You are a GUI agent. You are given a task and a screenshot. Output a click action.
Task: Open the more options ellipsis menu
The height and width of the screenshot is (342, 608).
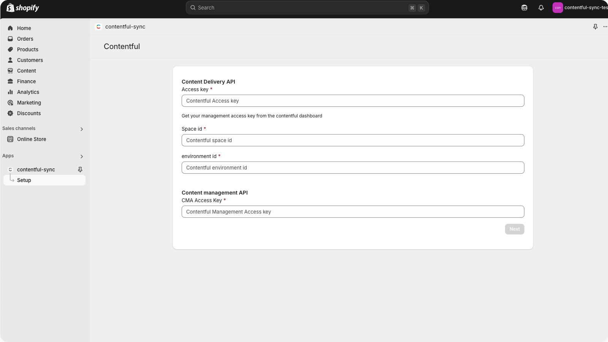tap(605, 27)
